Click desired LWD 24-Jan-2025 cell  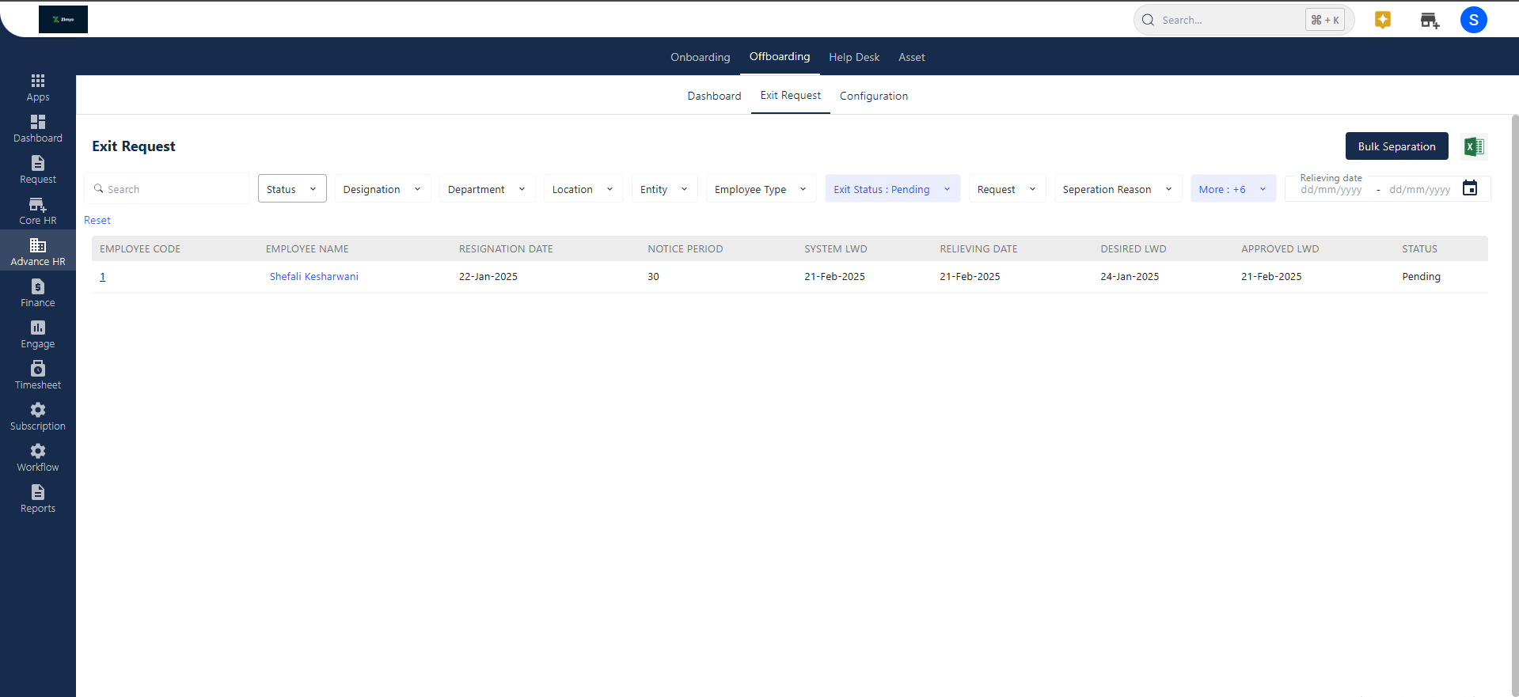pyautogui.click(x=1130, y=276)
